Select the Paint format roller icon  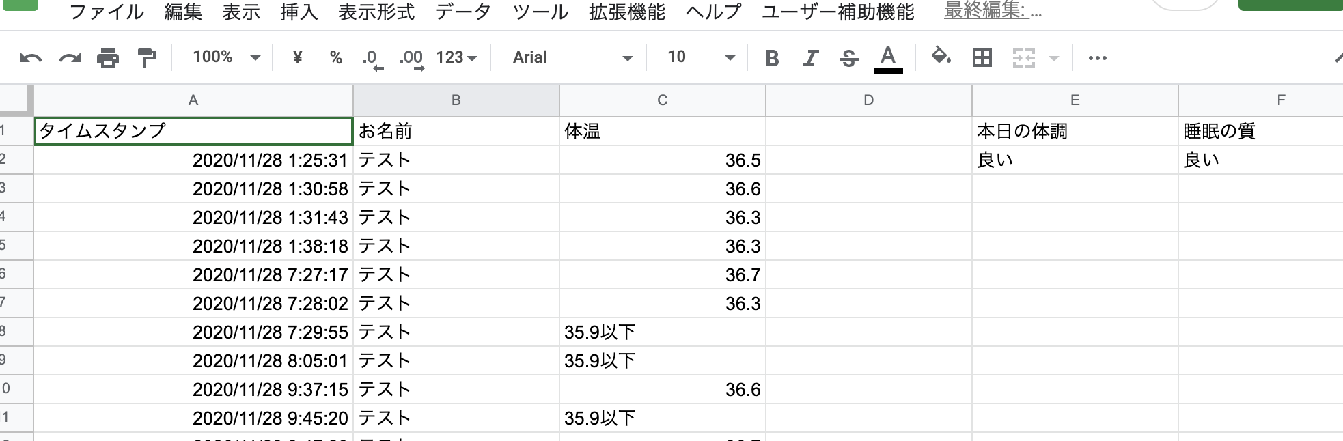click(x=146, y=58)
